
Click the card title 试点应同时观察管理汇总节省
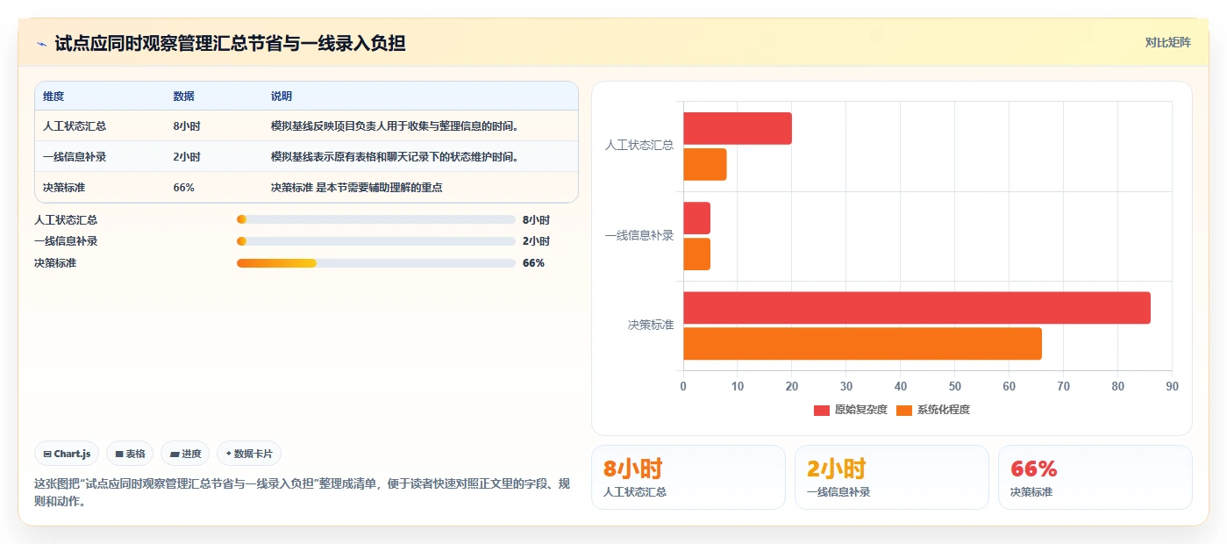[x=230, y=43]
